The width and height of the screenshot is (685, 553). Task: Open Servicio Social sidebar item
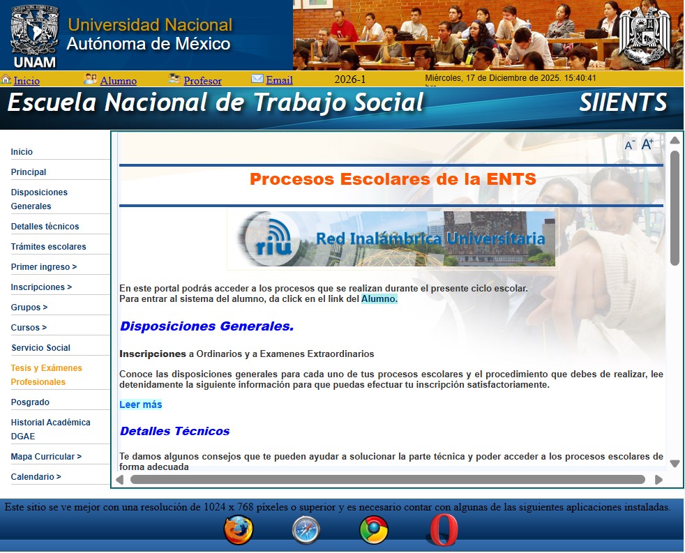pos(40,348)
